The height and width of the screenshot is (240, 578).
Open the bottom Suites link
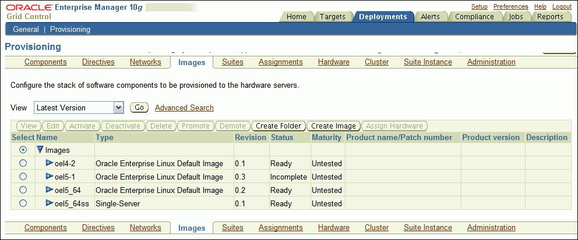click(x=232, y=227)
